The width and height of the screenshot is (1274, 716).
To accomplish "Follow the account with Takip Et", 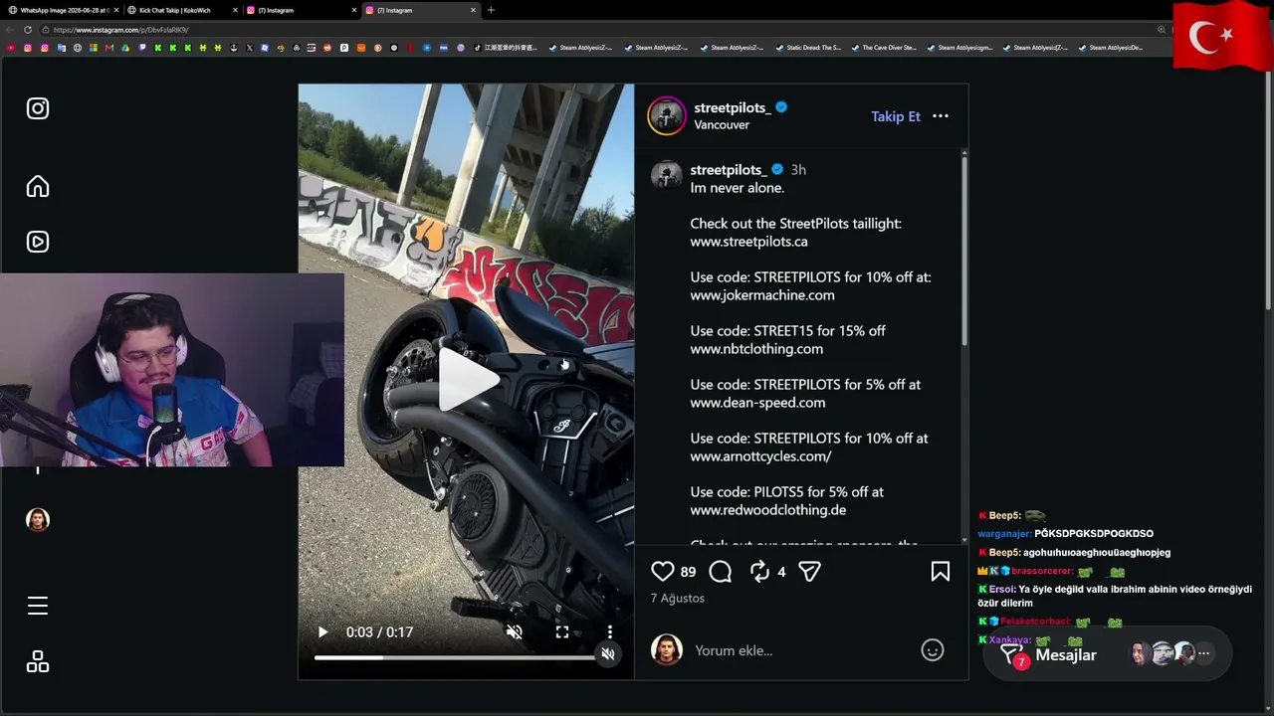I will point(896,116).
